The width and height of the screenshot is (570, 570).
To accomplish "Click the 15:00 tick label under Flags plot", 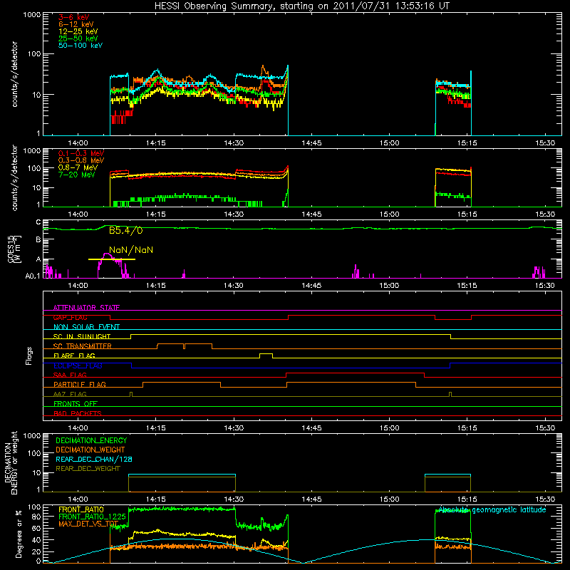I will pyautogui.click(x=389, y=428).
